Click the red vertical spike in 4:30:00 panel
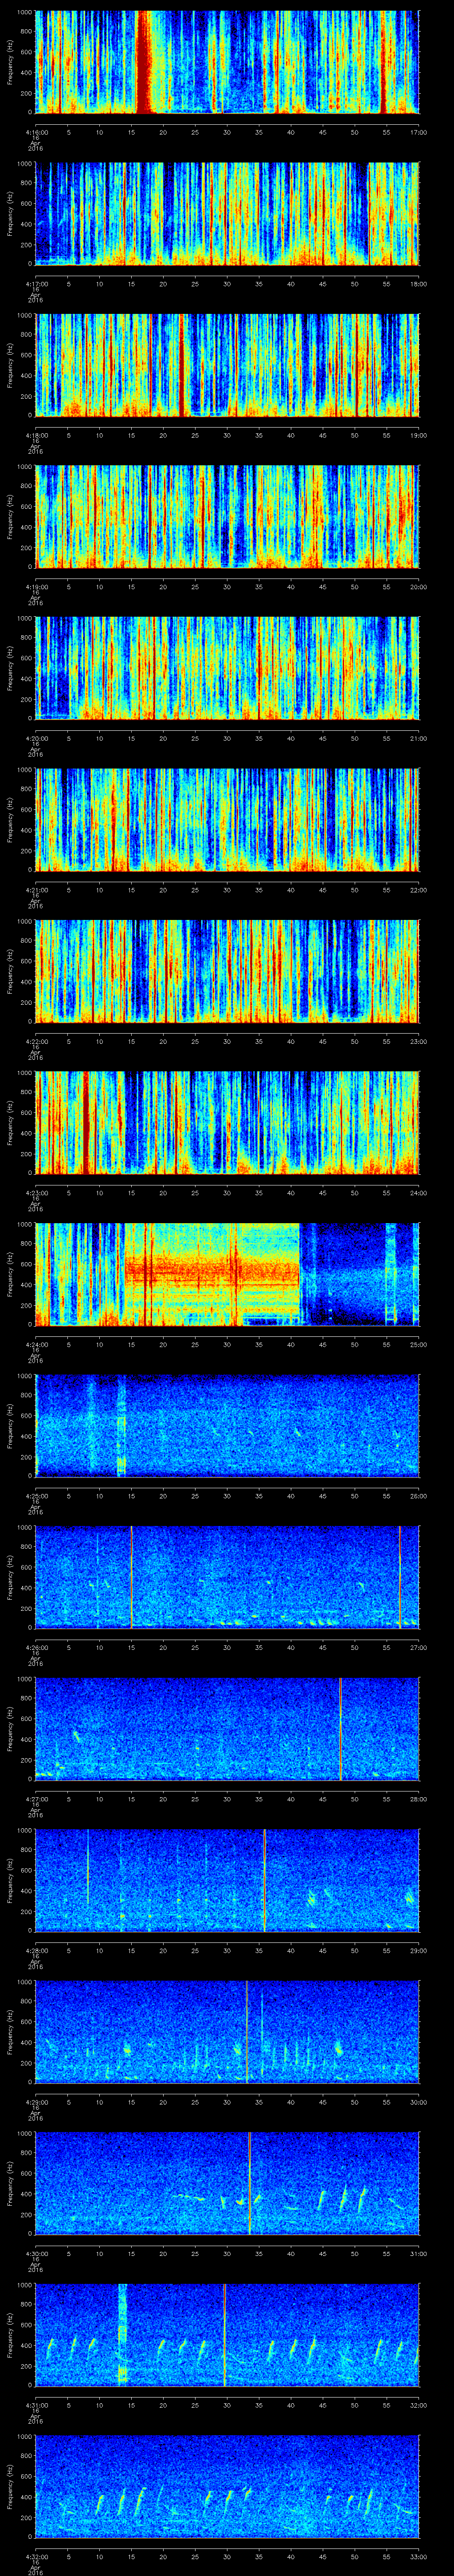The width and height of the screenshot is (454, 2576). (250, 2183)
